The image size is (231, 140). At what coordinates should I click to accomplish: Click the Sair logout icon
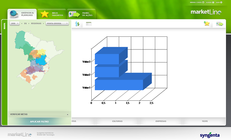(221, 3)
